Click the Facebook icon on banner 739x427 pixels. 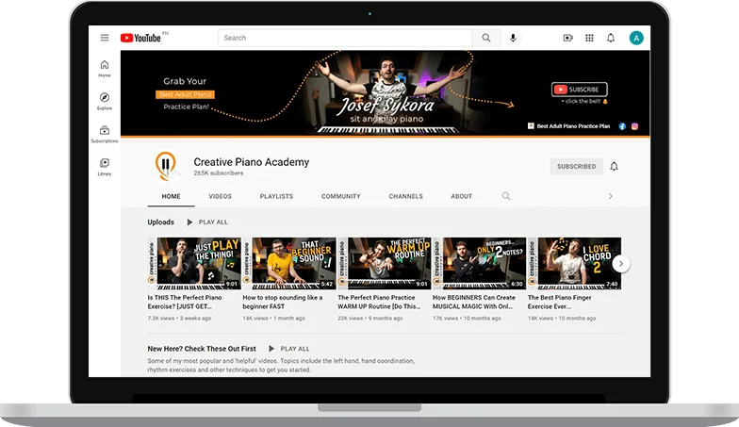pos(622,126)
